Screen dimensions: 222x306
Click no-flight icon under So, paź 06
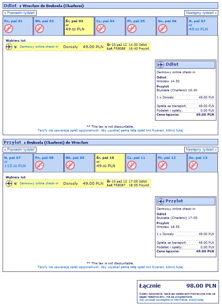163,29
